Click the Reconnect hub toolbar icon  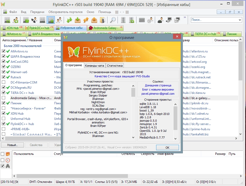click(7, 20)
